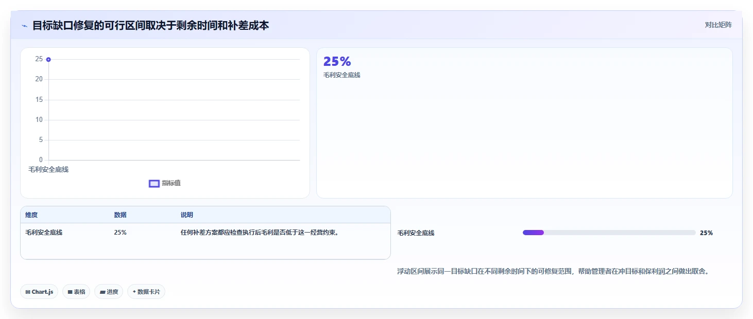The height and width of the screenshot is (319, 753).
Task: Click the 毛利安全底线 table cell
Action: click(44, 233)
